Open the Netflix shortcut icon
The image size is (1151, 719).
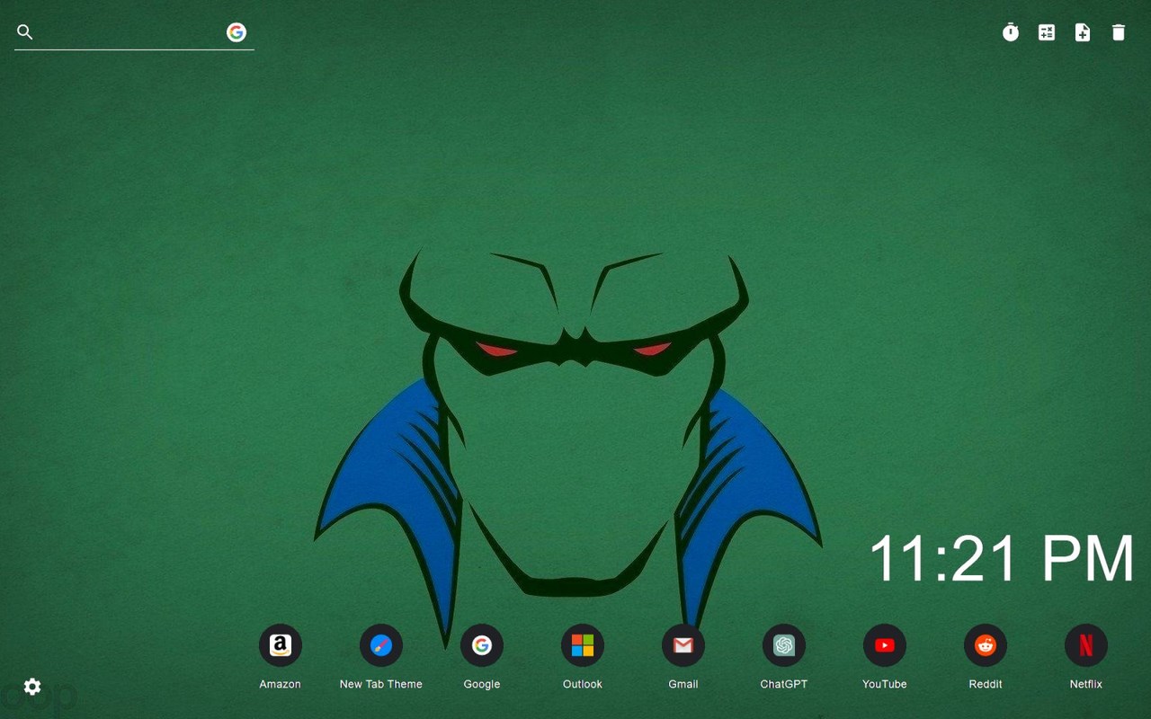[1086, 645]
